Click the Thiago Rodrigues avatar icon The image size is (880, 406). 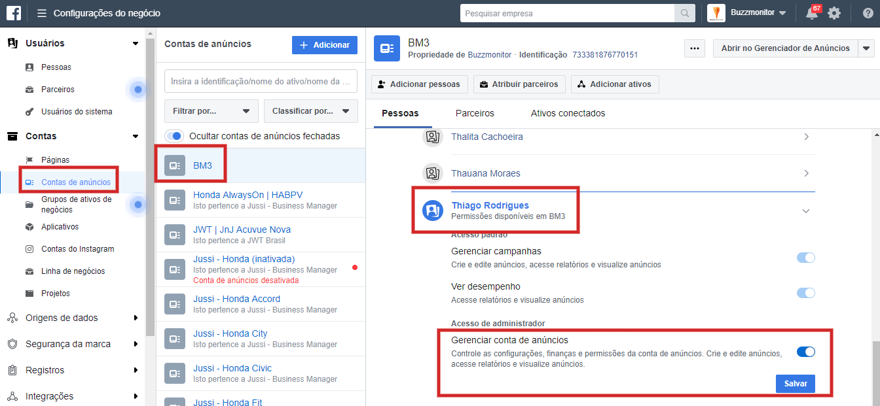pos(433,211)
